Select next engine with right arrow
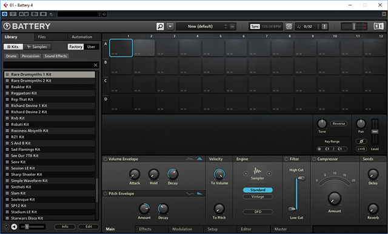388x234 pixels. pyautogui.click(x=269, y=173)
